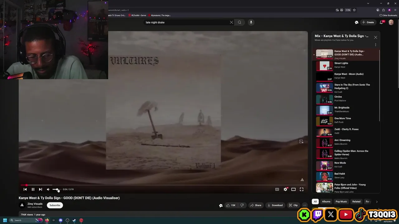The height and width of the screenshot is (224, 399).
Task: Enter fullscreen mode
Action: [301, 189]
